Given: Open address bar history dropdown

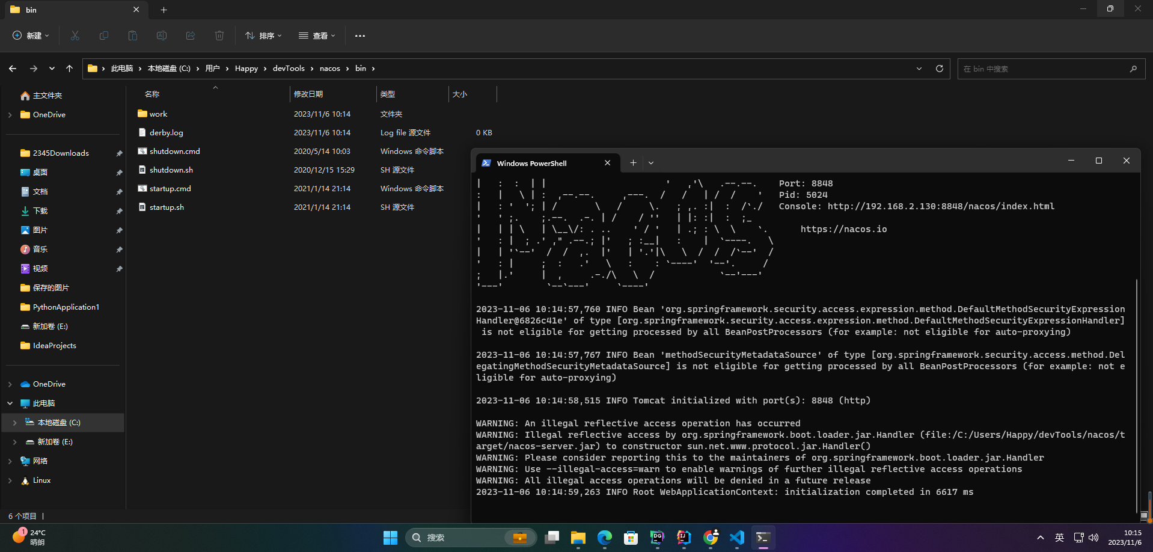Looking at the screenshot, I should coord(919,69).
